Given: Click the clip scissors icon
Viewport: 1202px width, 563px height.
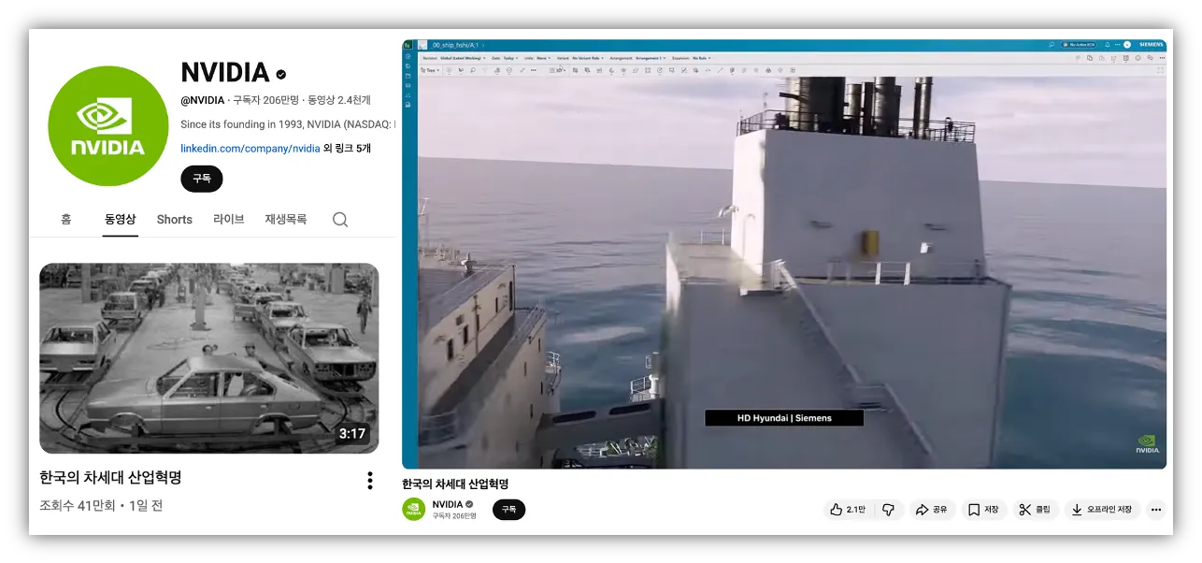Looking at the screenshot, I should [x=1024, y=510].
